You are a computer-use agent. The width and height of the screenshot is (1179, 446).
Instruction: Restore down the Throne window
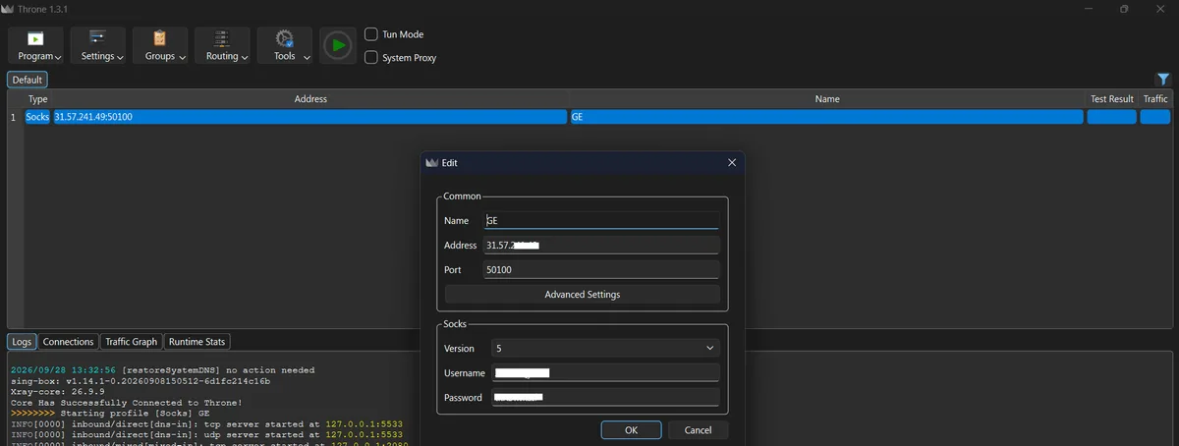(1124, 9)
